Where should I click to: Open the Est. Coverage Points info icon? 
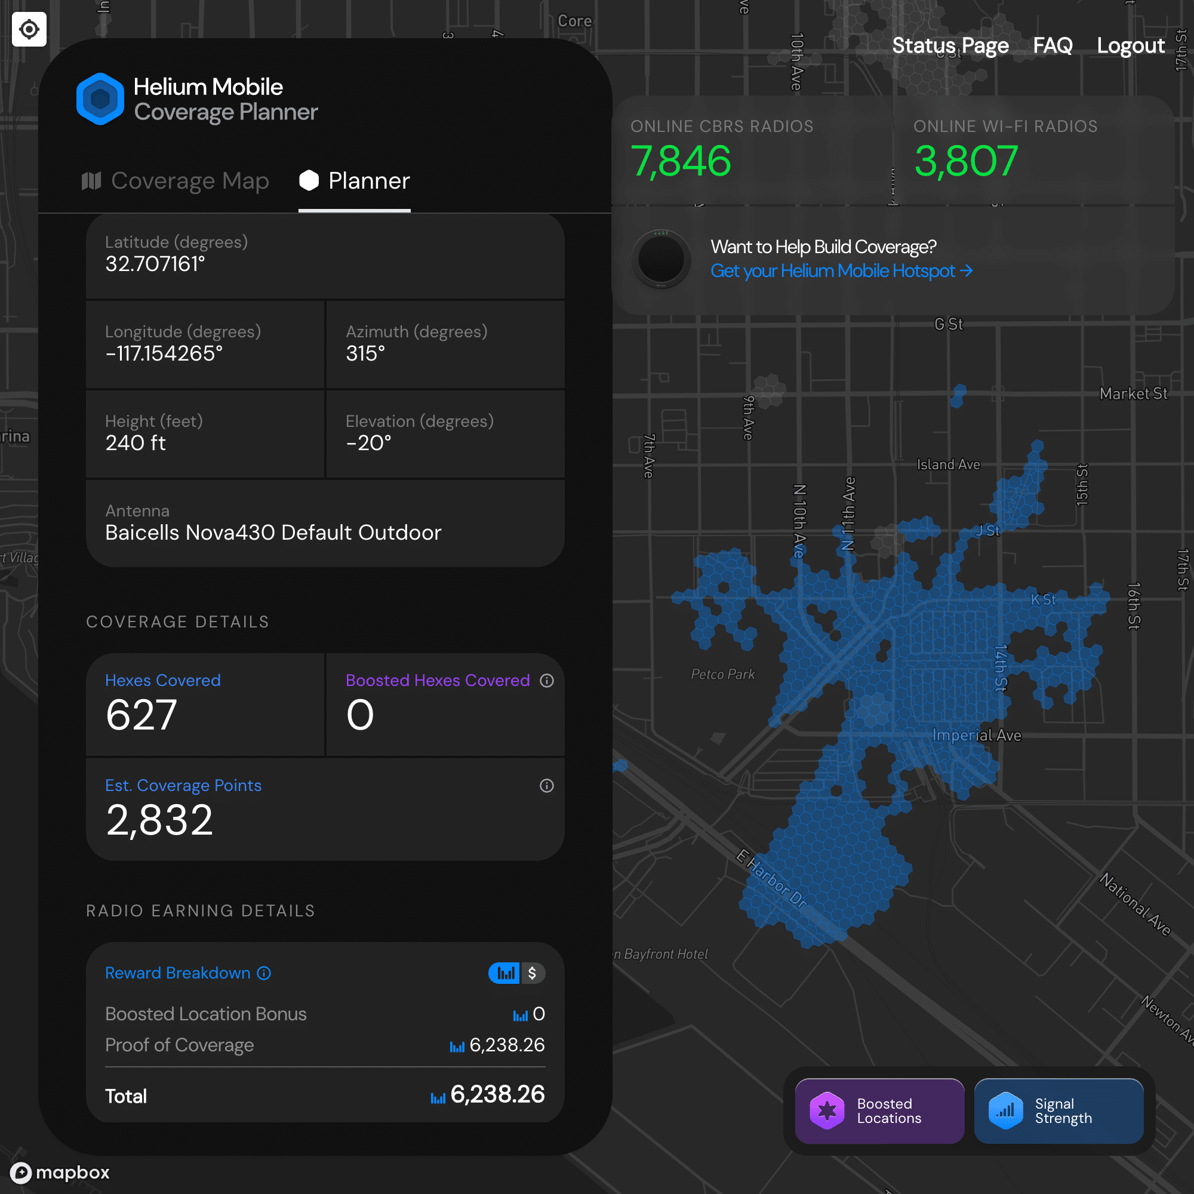[546, 786]
